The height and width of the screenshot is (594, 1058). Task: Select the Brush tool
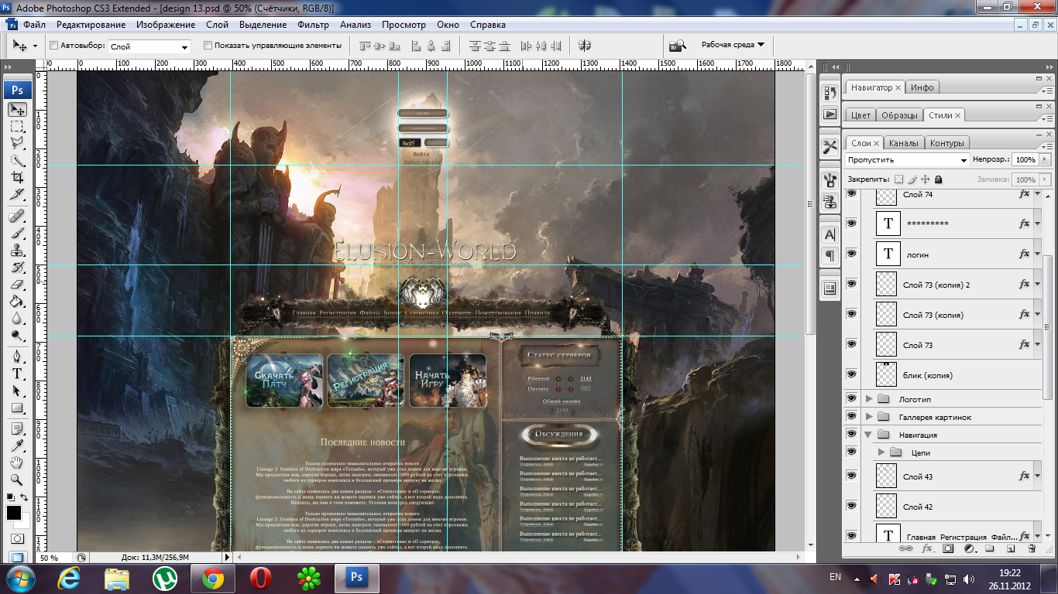click(x=17, y=233)
